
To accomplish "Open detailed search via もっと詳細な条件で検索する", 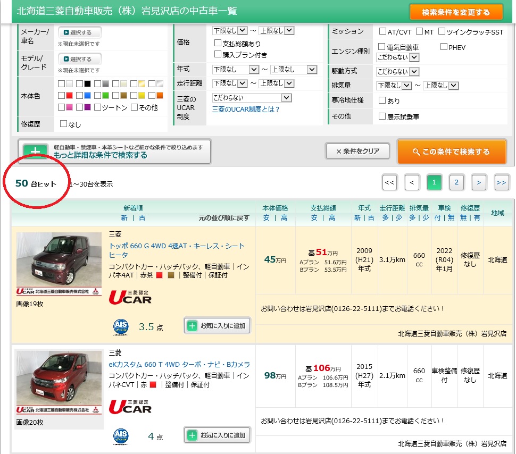I will pos(114,152).
